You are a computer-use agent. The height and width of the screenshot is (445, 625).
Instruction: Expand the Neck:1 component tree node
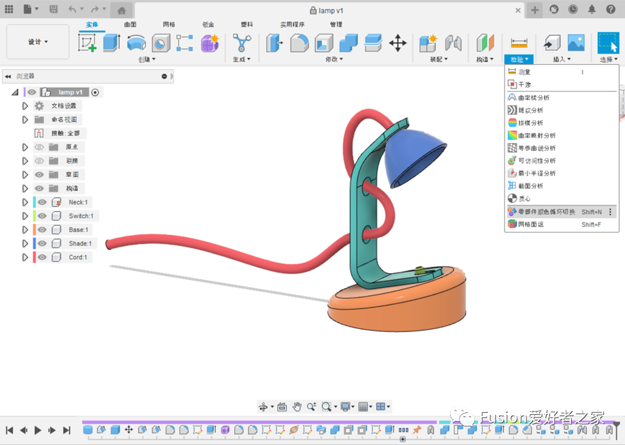tap(25, 203)
